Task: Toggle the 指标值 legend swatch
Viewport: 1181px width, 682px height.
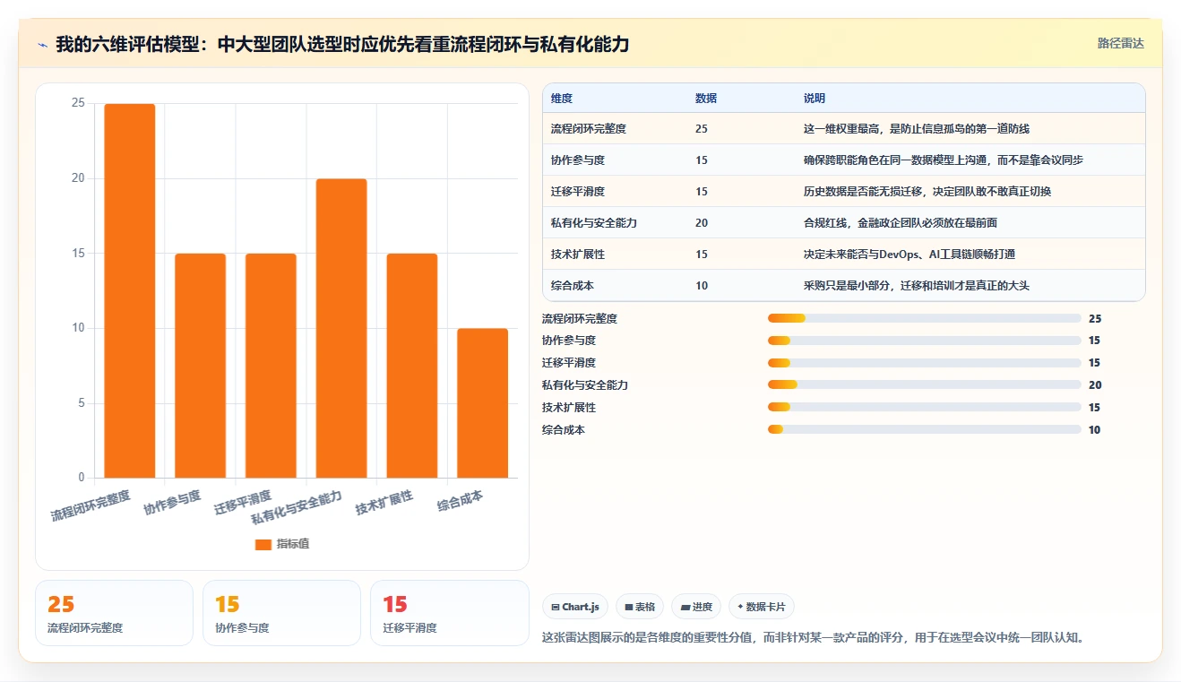Action: (263, 544)
